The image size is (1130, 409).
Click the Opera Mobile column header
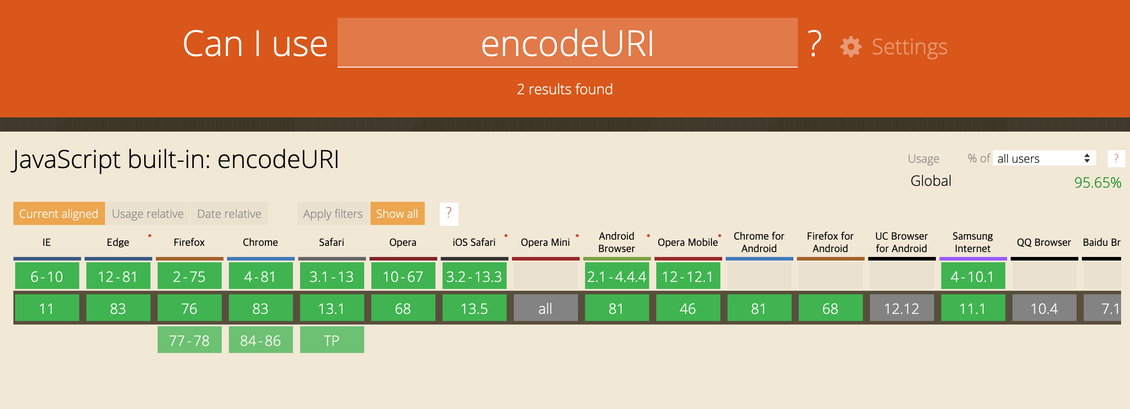point(688,242)
